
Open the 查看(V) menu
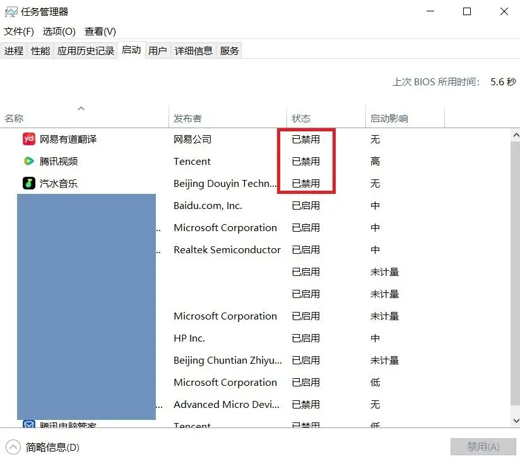pos(100,32)
